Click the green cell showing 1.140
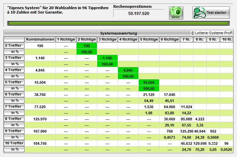Screen dimensions: 237x157 107,58
